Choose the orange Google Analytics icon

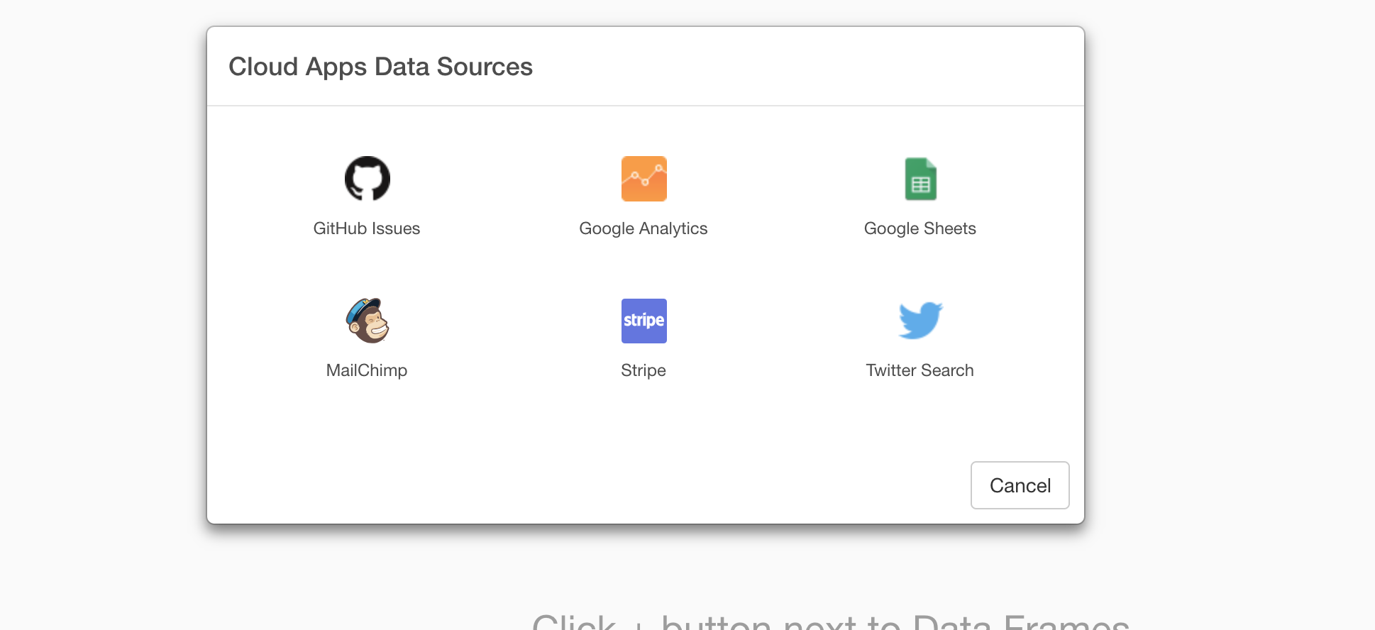point(644,179)
